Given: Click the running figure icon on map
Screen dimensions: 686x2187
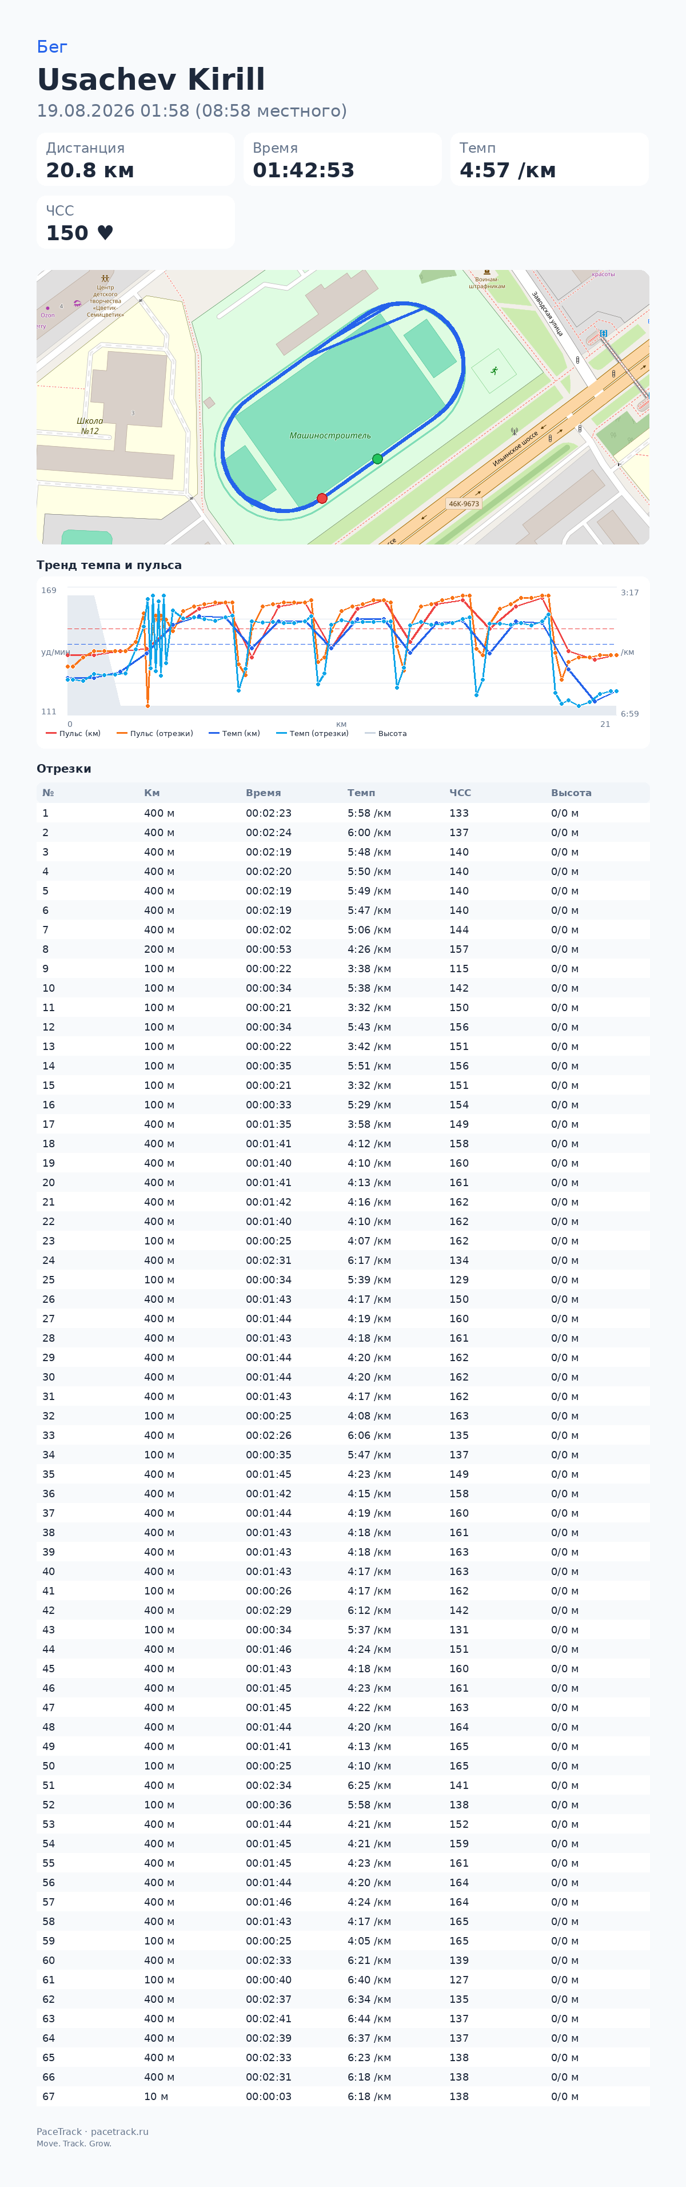Looking at the screenshot, I should [494, 370].
